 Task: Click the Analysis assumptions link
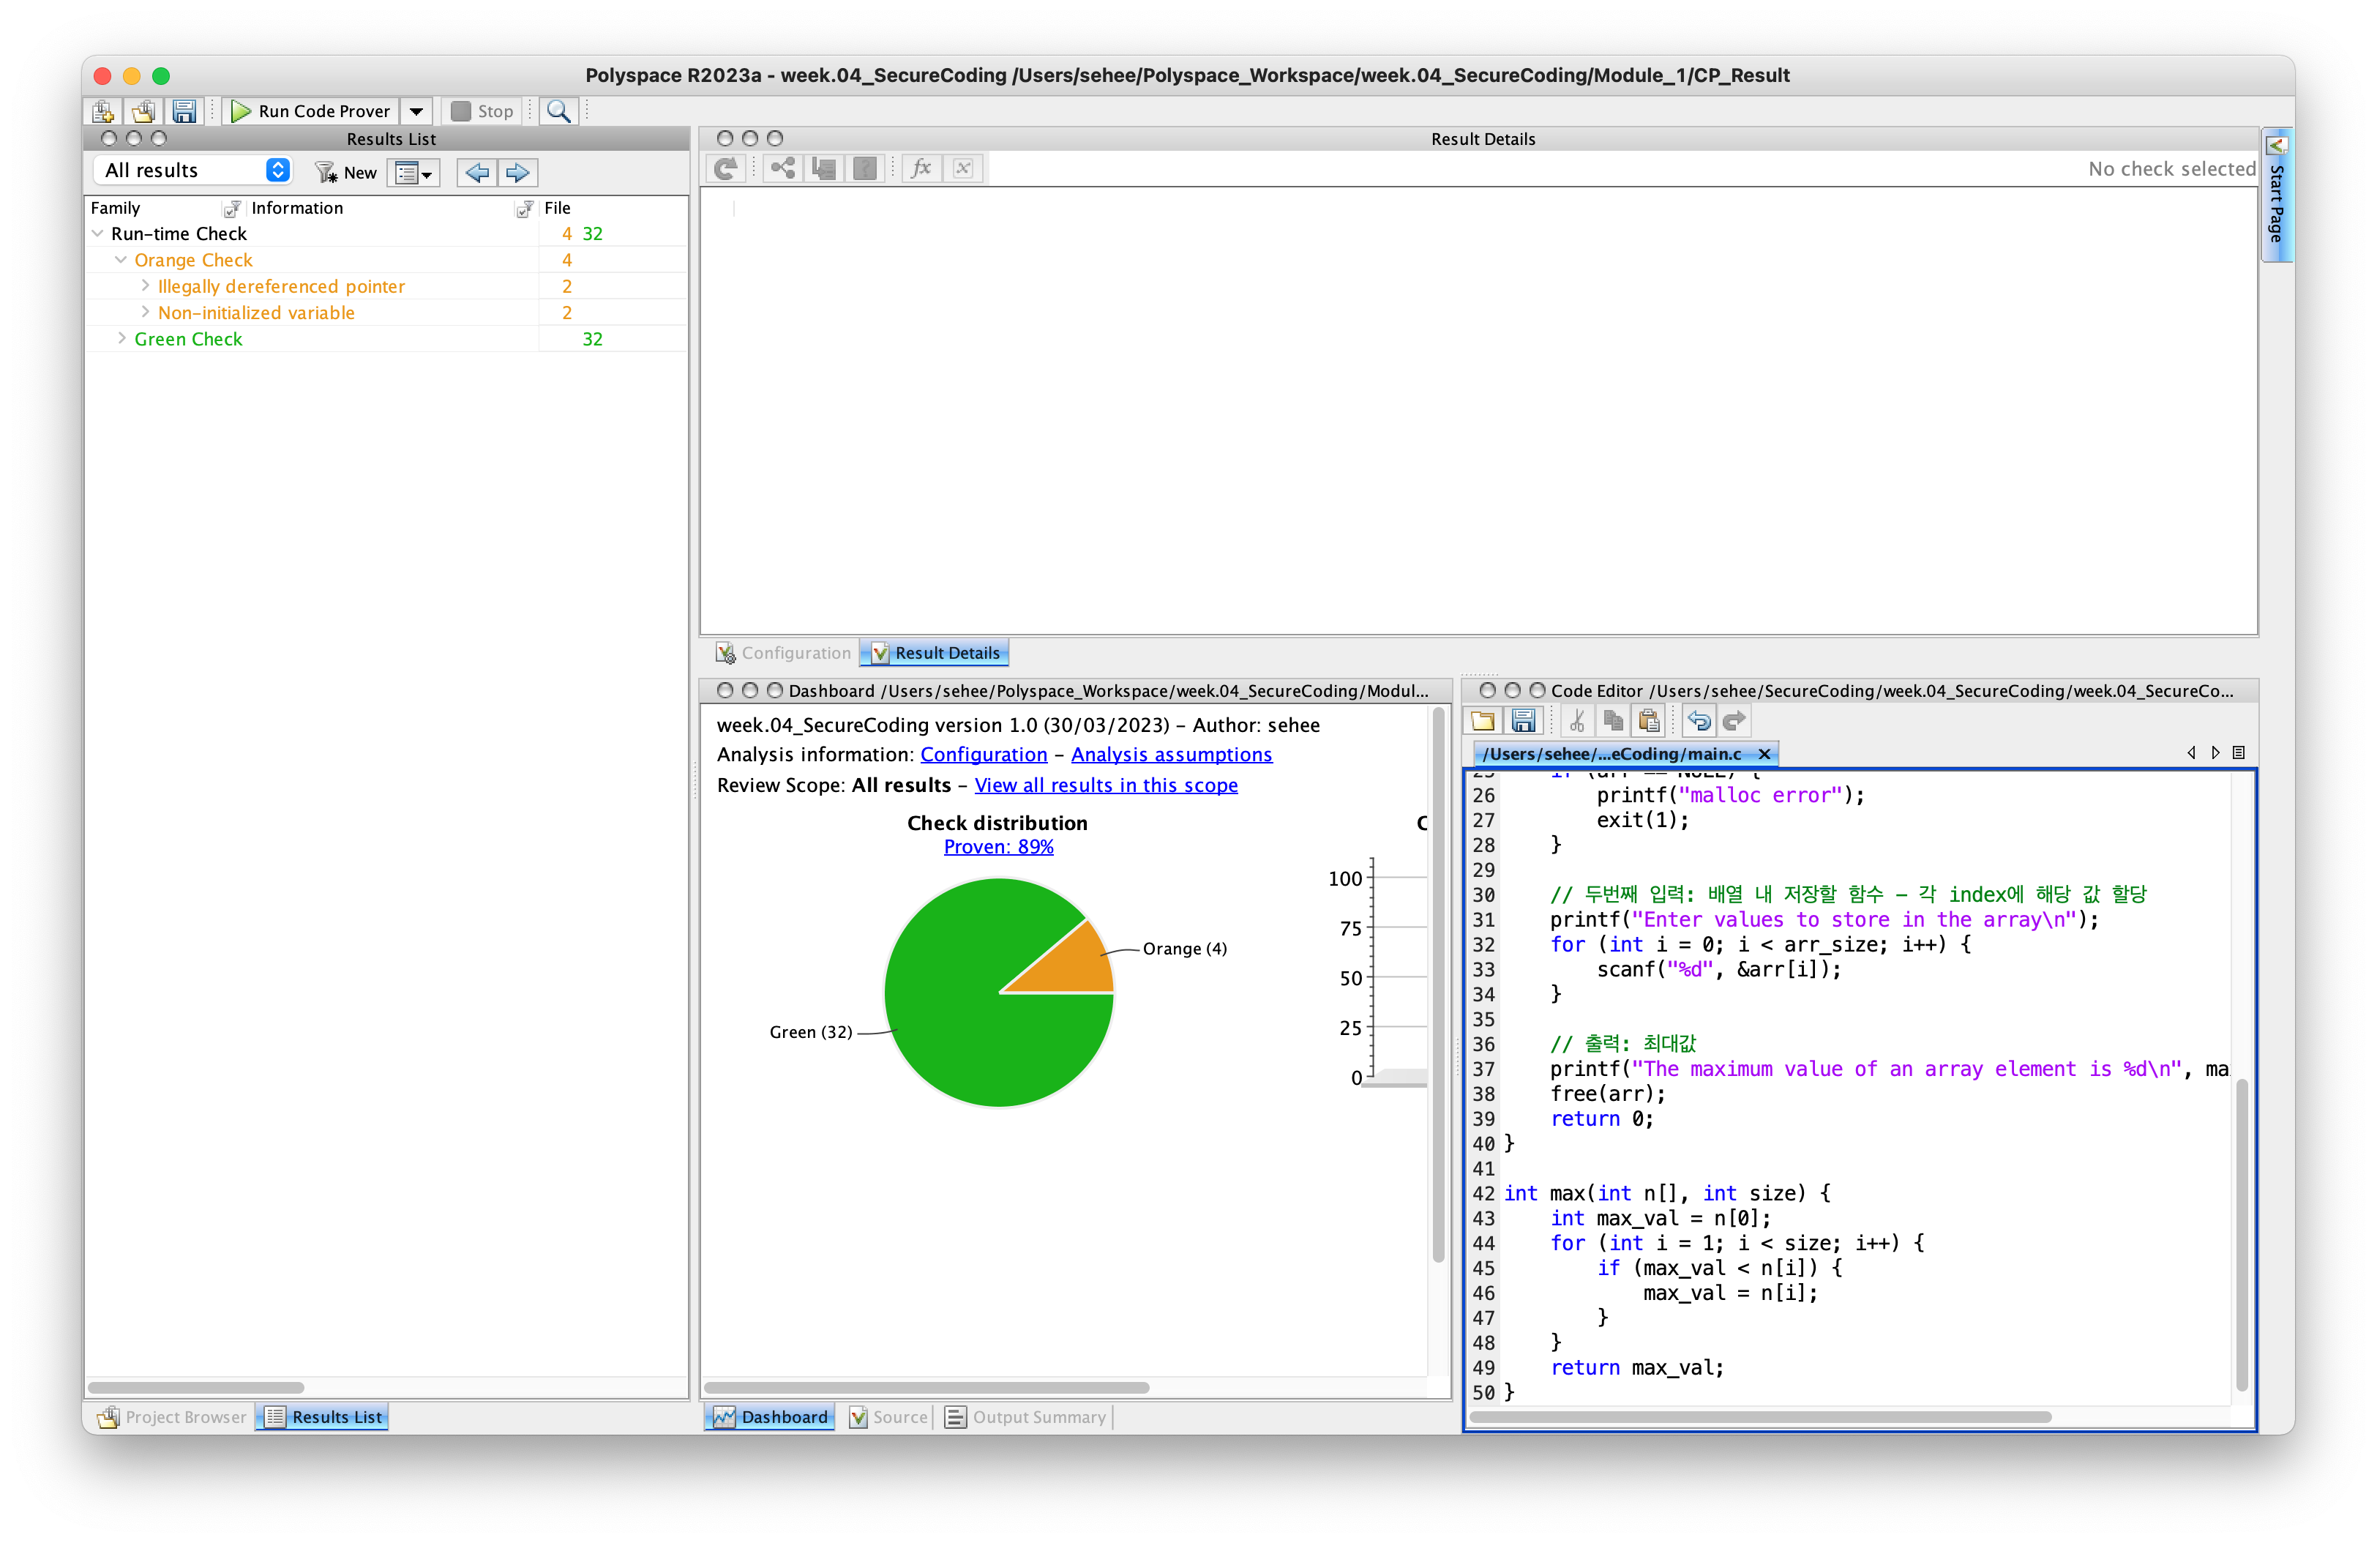coord(1170,754)
